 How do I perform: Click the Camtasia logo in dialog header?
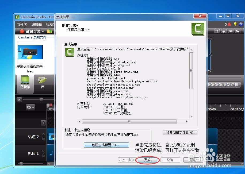click(x=198, y=29)
